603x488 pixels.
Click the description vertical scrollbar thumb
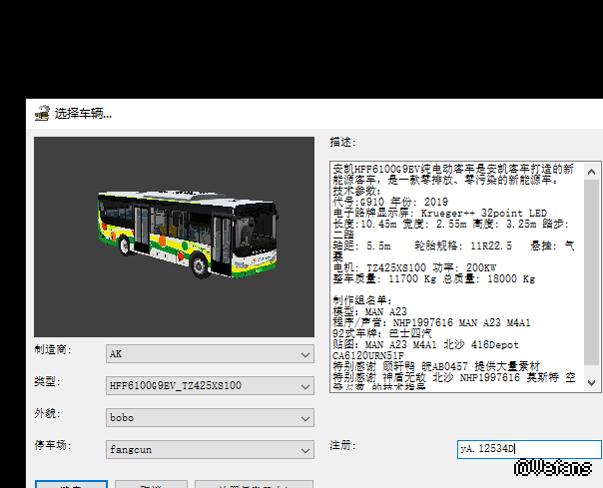pos(591,272)
